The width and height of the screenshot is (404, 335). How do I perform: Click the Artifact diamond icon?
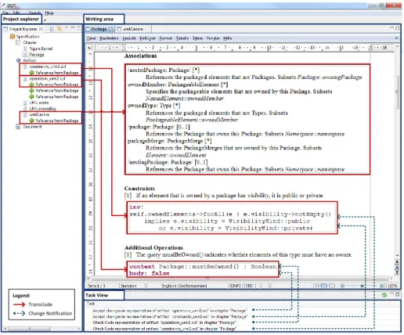pos(18,60)
